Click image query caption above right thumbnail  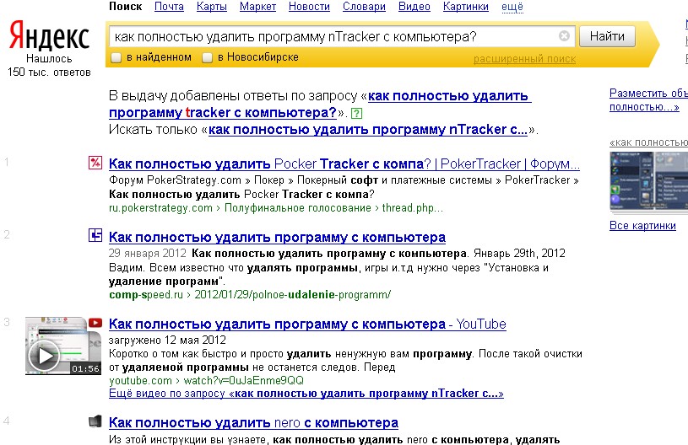click(x=648, y=142)
